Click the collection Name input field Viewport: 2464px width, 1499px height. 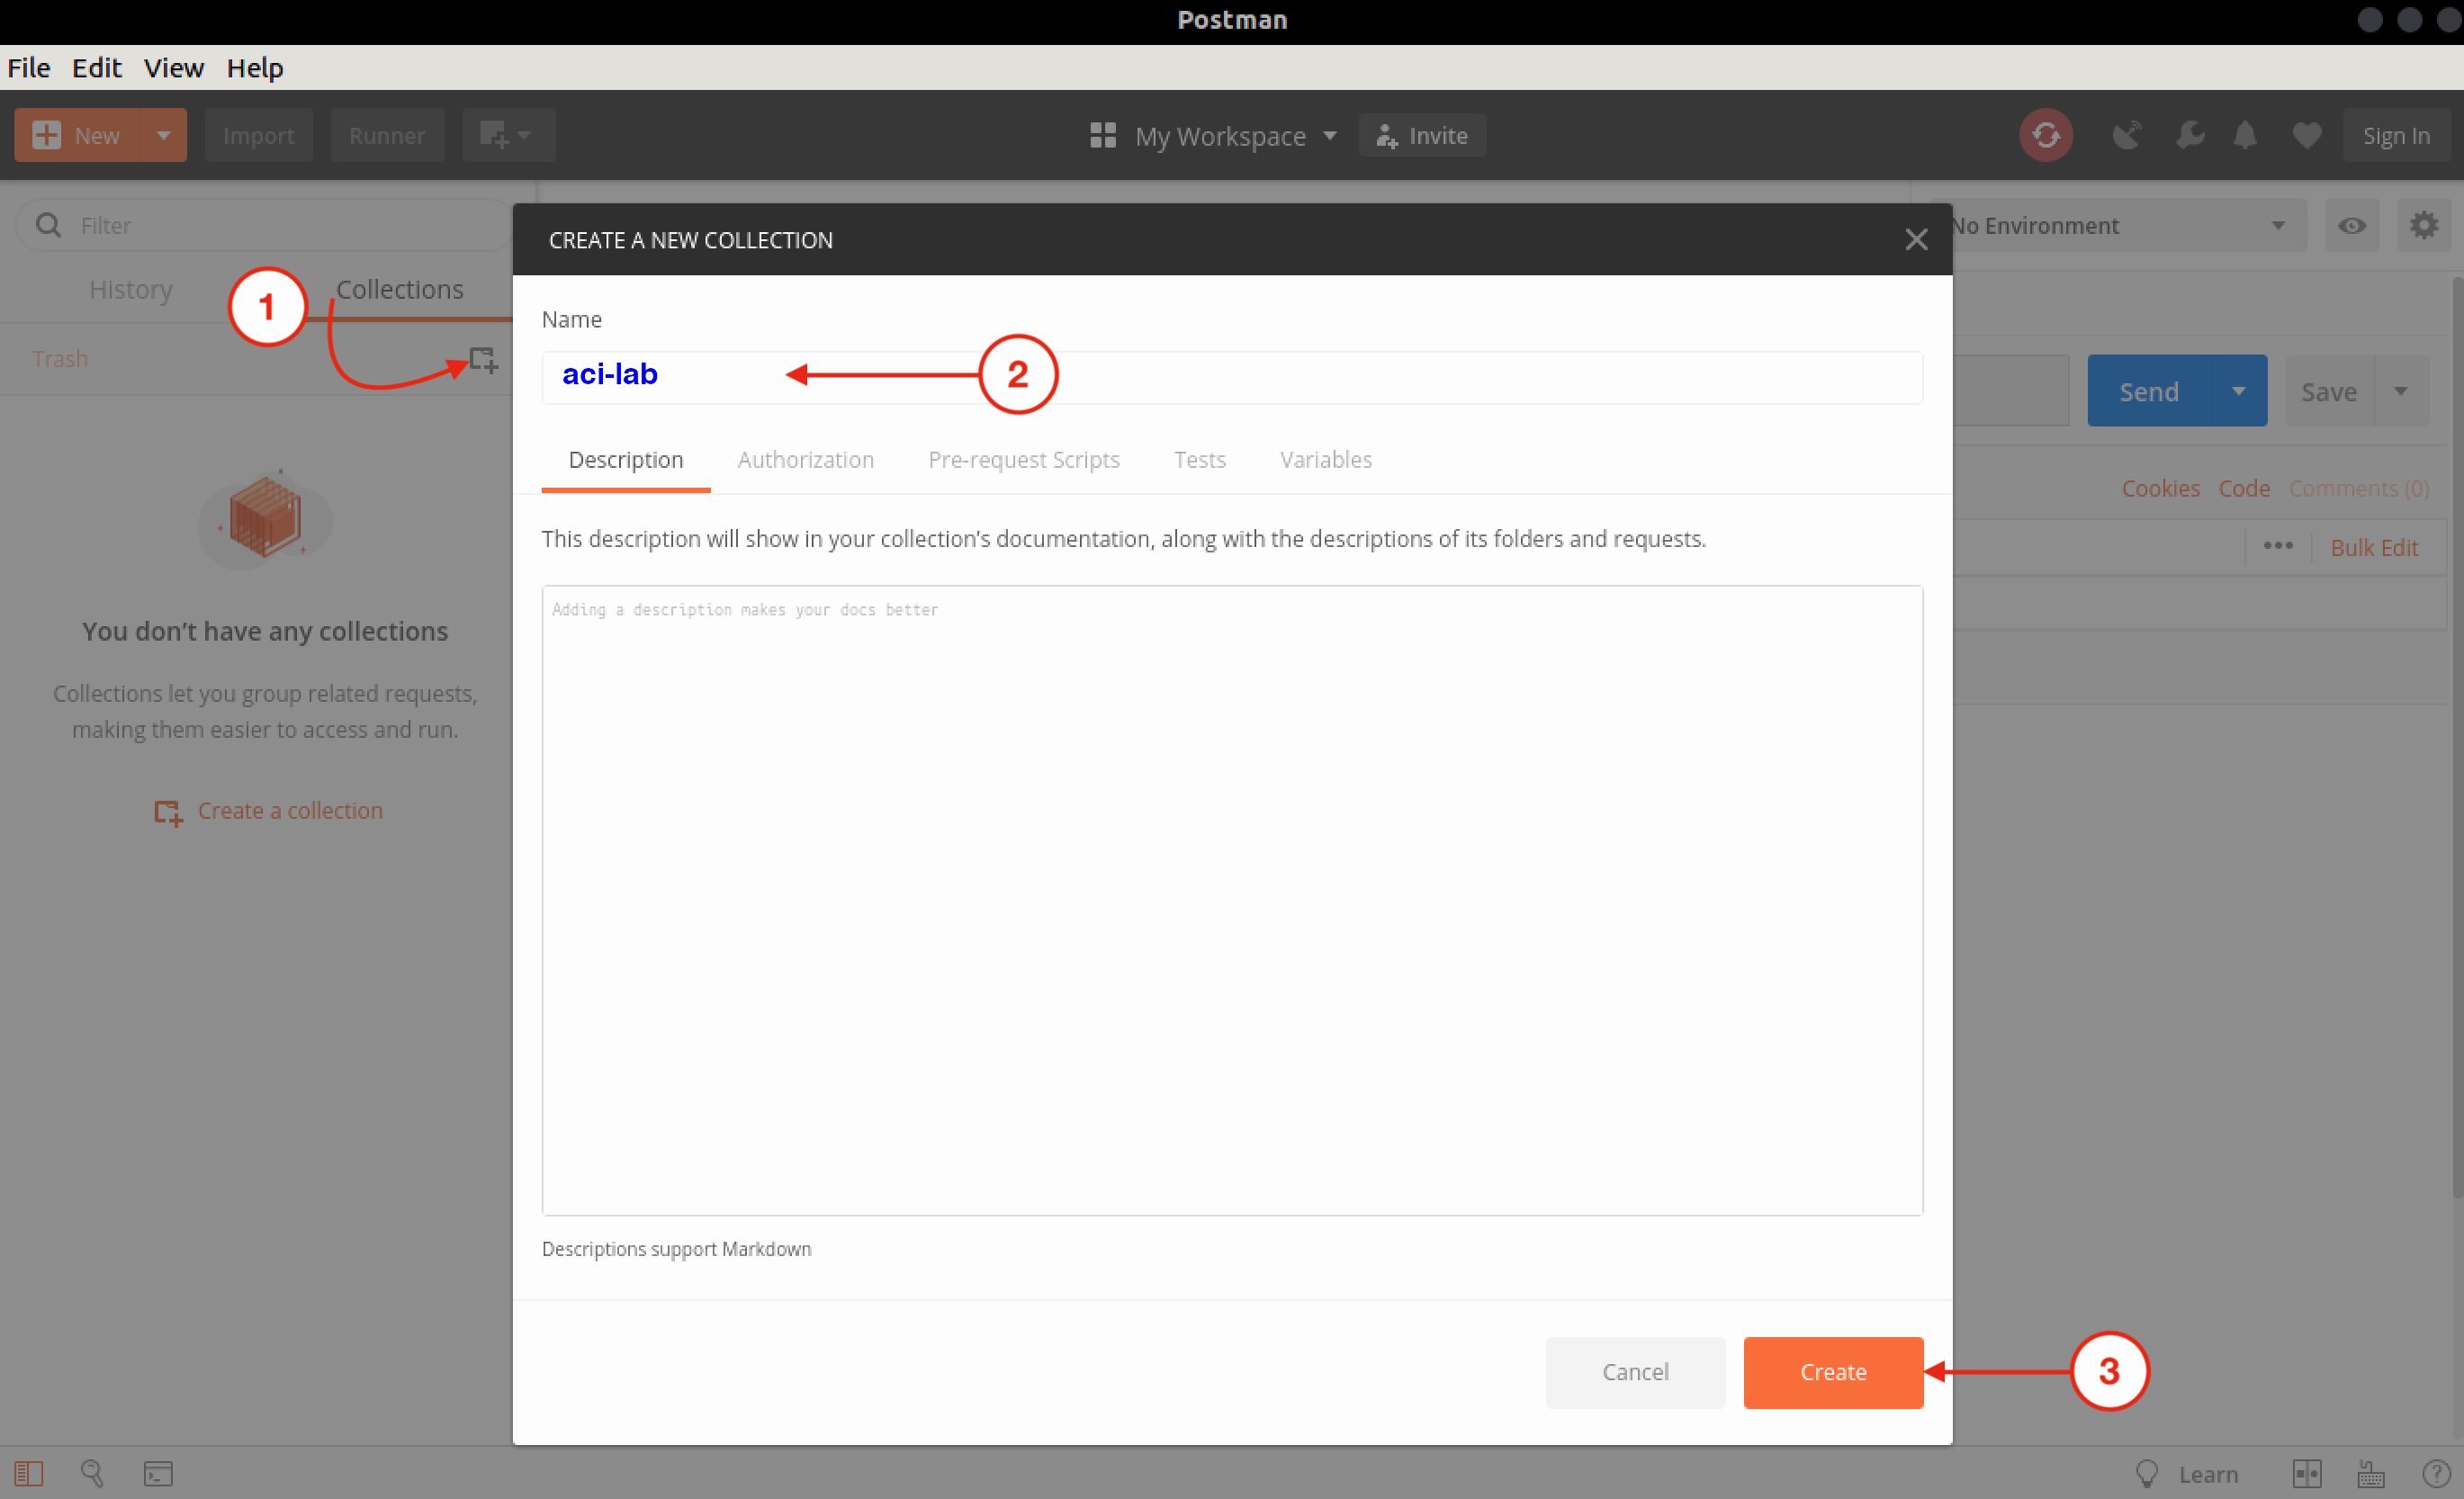pos(1230,377)
